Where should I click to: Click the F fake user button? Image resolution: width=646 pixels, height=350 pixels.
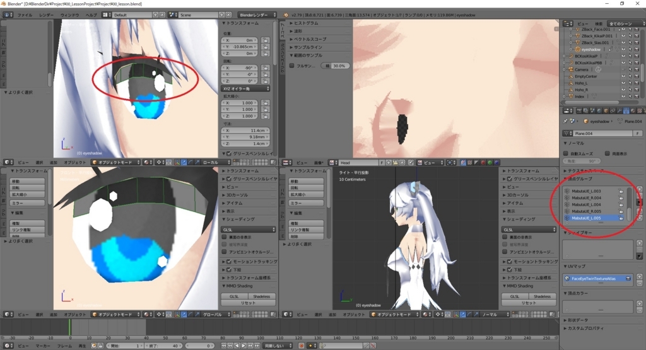pos(637,134)
